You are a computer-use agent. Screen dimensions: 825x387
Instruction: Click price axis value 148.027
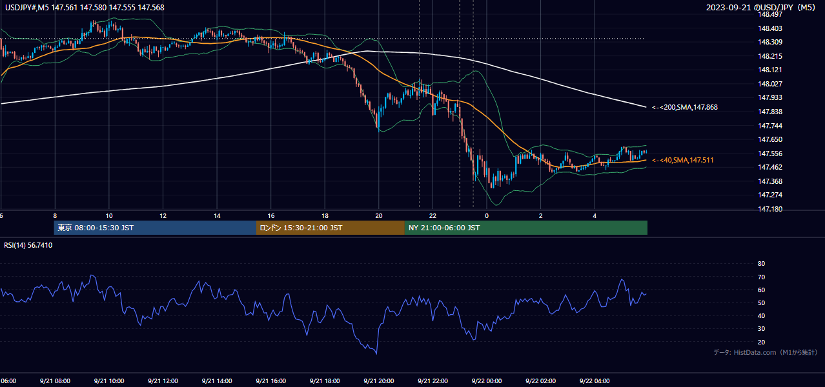(769, 84)
